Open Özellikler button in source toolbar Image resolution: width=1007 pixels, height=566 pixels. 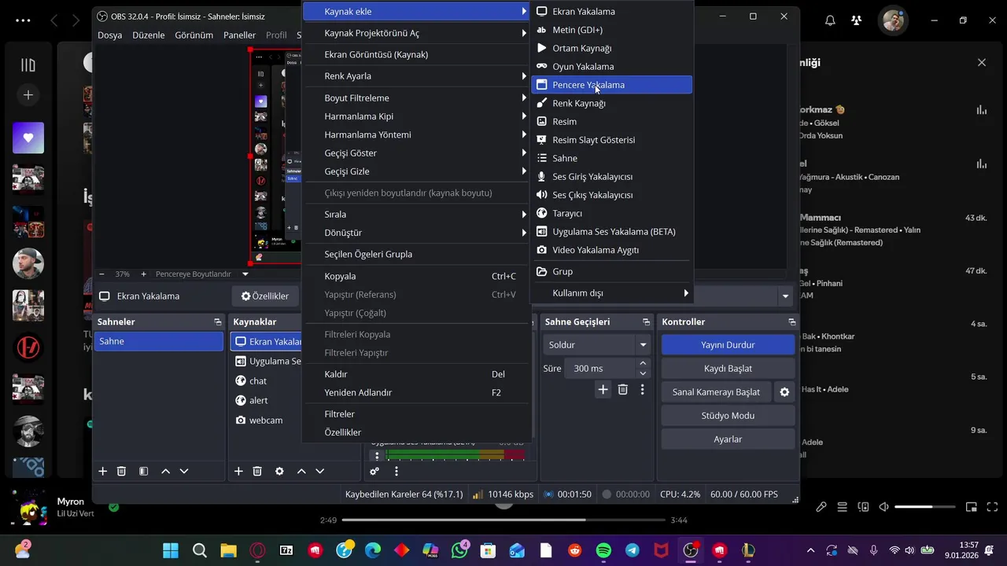(265, 296)
